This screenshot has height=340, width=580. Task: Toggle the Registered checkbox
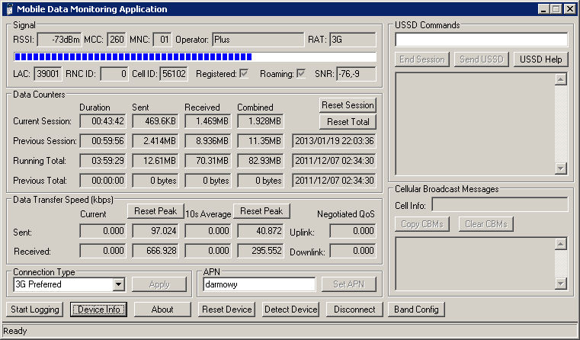pyautogui.click(x=244, y=74)
